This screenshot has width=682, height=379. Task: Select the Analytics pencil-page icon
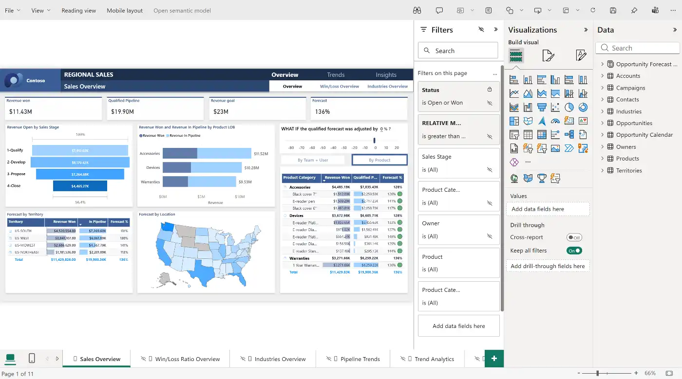[581, 55]
